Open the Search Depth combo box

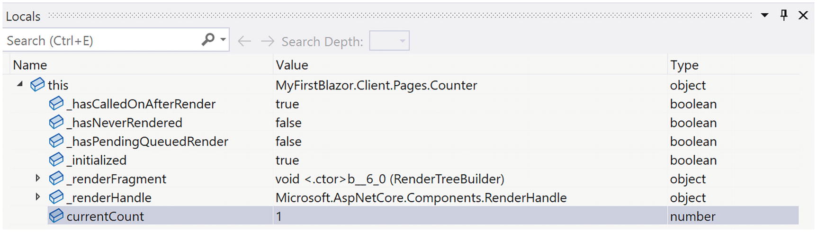click(389, 41)
